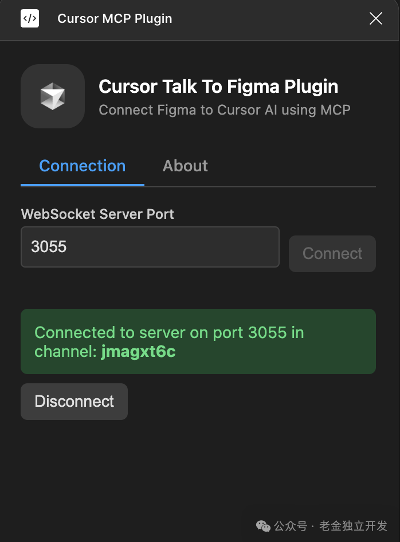Click the code brackets icon in title bar
Screen dimensions: 400x542
coord(30,19)
